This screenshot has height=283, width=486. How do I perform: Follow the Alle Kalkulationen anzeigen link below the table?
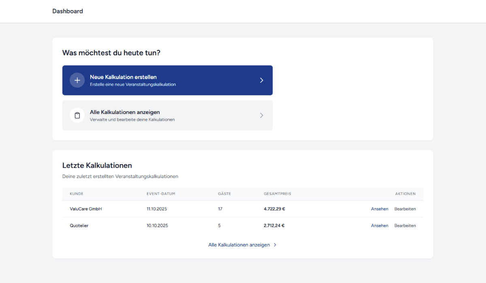pyautogui.click(x=239, y=245)
